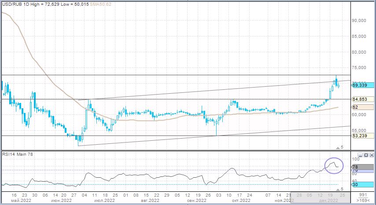The width and height of the screenshot is (376, 205).
Task: Click the triangle marker in the RSI panel
Action: coord(338,188)
